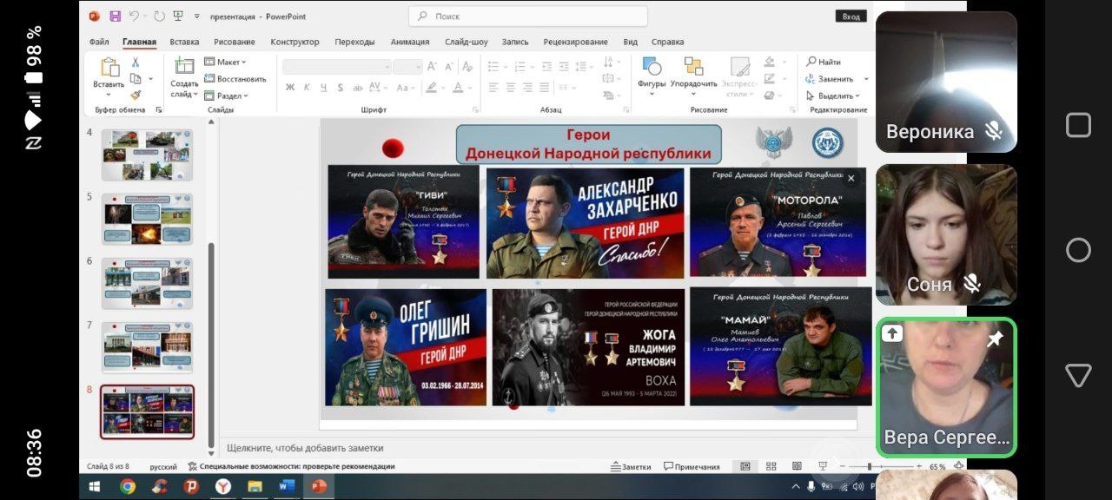Click Восстановить to reset the slide

coord(235,79)
